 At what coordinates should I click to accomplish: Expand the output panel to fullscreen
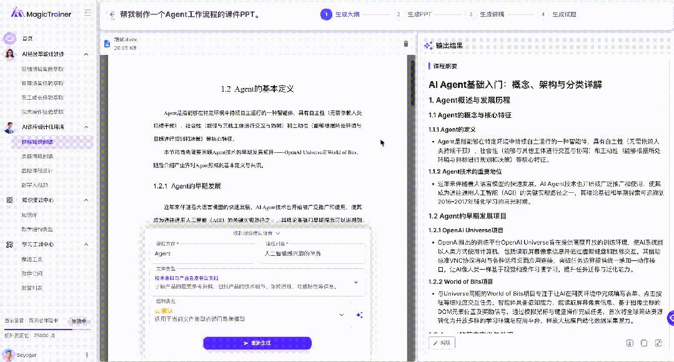click(658, 343)
